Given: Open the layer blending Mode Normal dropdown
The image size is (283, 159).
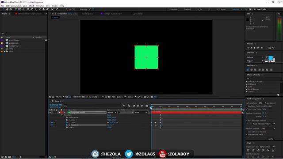Looking at the screenshot, I should (112, 113).
